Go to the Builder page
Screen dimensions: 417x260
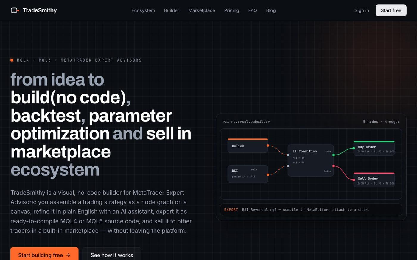[172, 10]
